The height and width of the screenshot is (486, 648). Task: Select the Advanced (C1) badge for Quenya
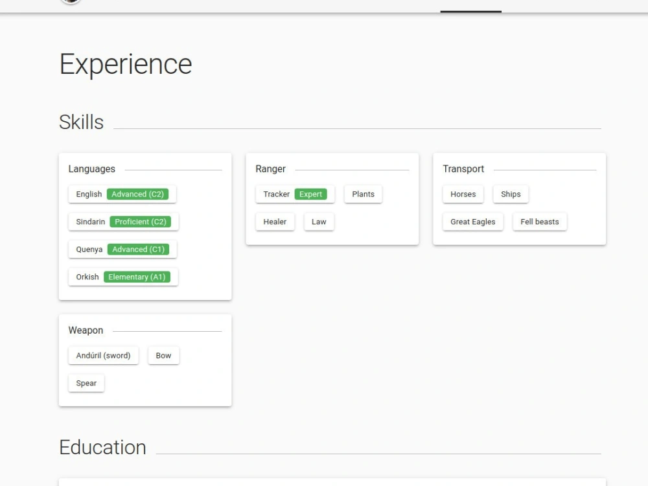coord(139,249)
